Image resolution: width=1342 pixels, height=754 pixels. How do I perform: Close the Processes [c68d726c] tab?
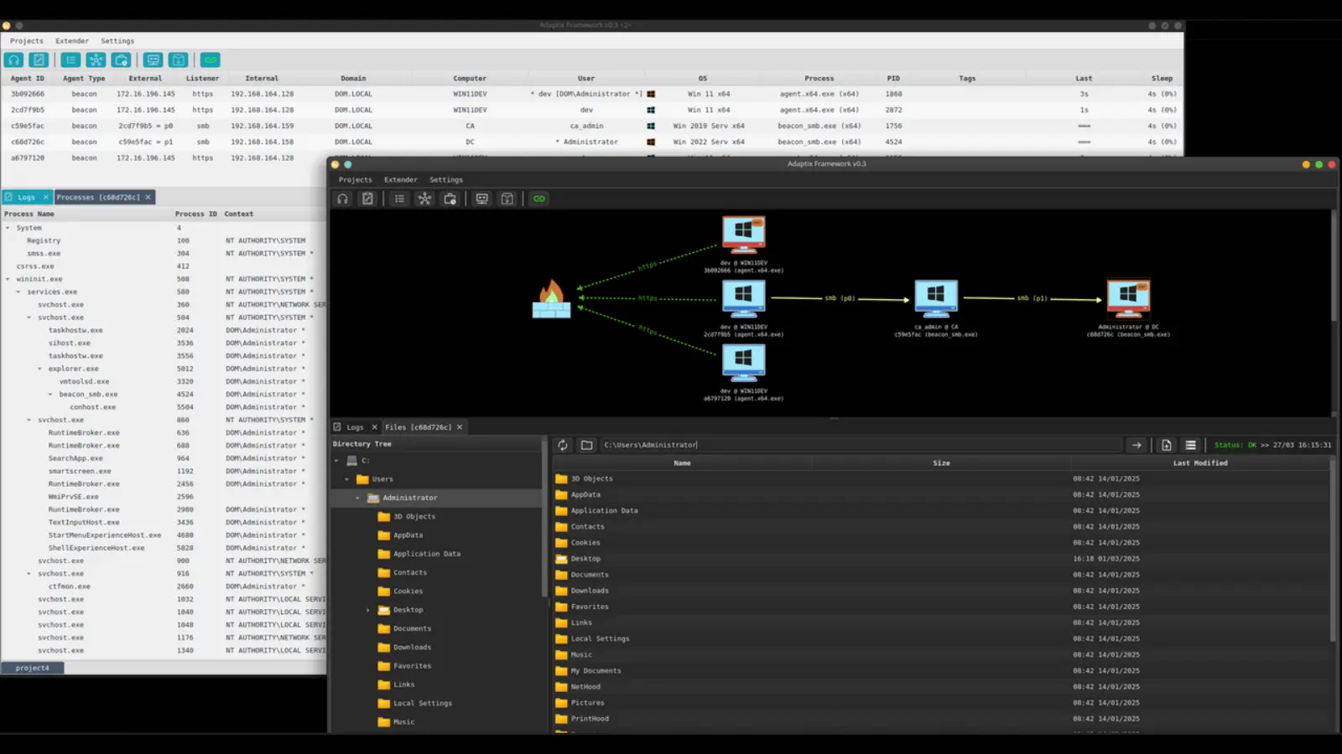pyautogui.click(x=148, y=198)
